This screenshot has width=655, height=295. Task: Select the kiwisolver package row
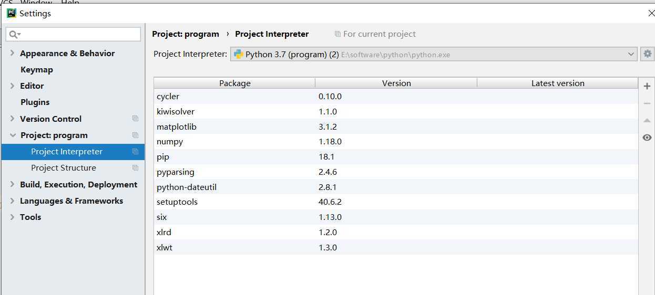click(x=396, y=112)
